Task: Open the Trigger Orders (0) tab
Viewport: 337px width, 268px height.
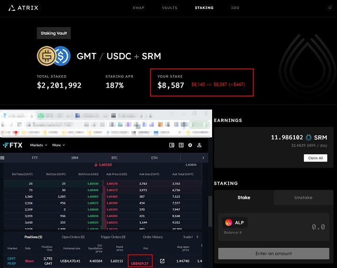Action: click(113, 237)
